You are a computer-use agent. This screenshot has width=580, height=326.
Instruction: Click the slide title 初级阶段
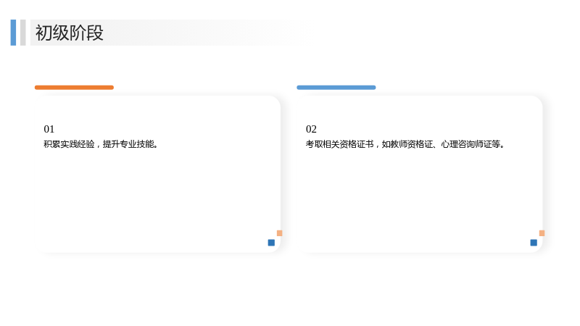point(69,33)
